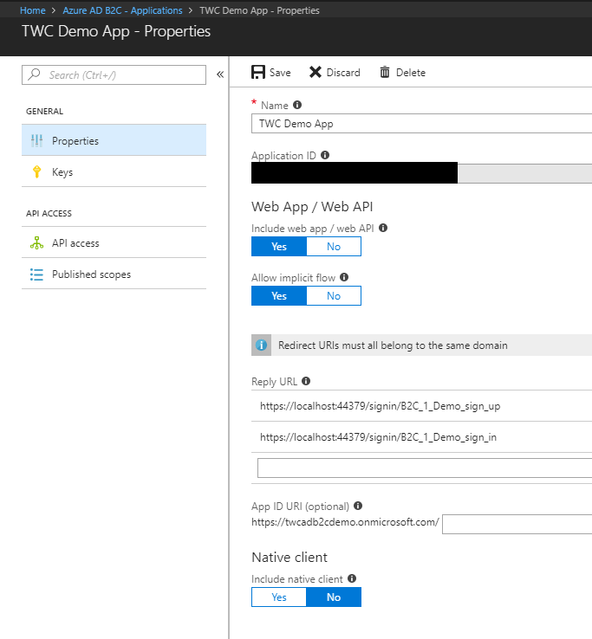The image size is (592, 639).
Task: Click info icon for Include native client
Action: click(x=352, y=578)
